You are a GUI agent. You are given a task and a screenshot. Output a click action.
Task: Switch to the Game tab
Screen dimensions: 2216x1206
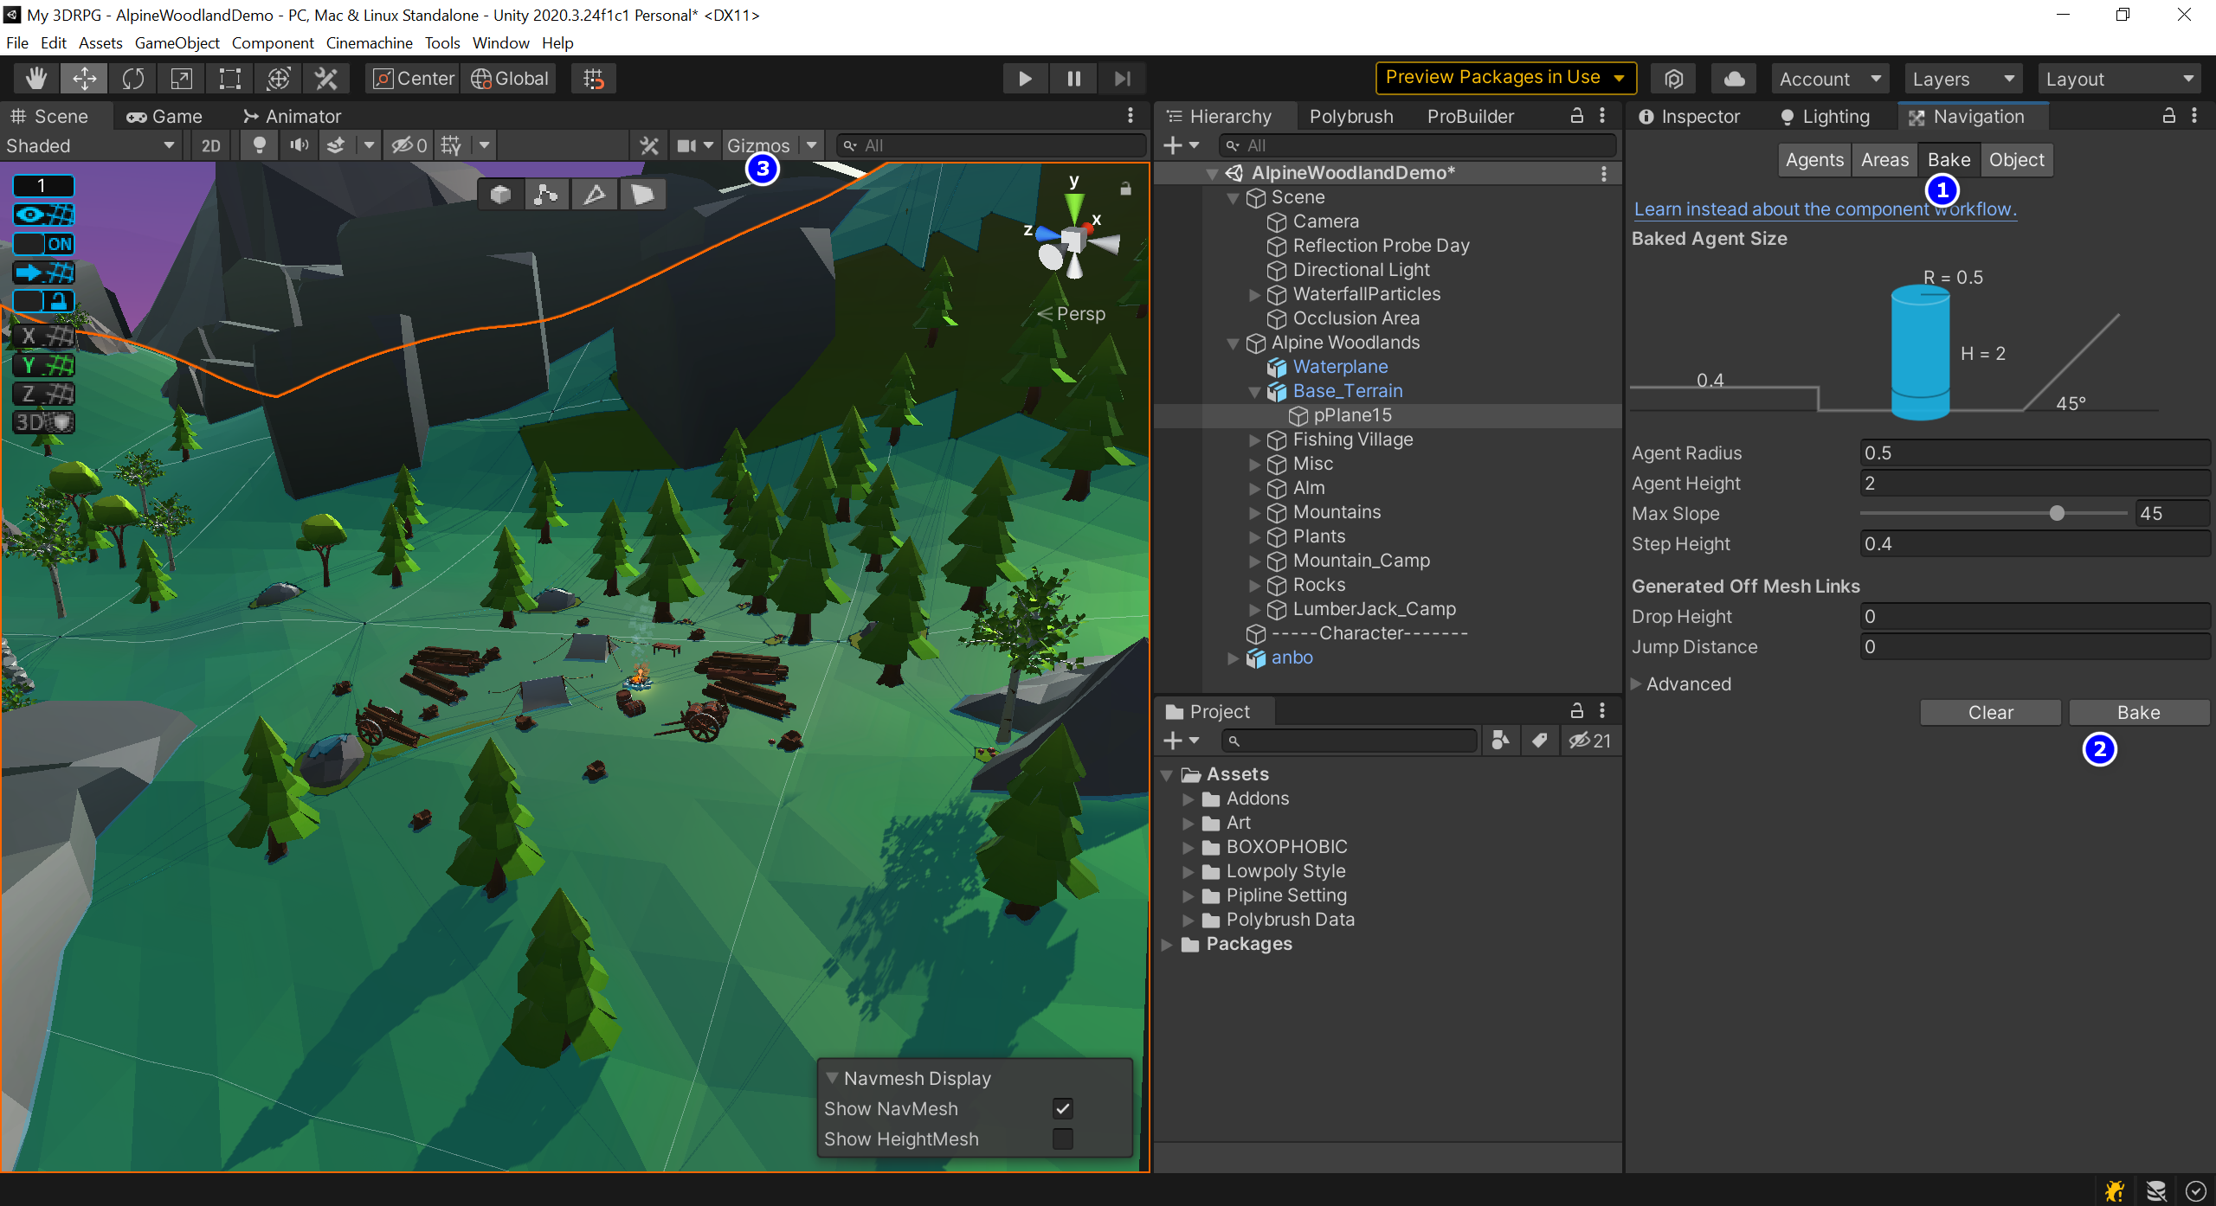pyautogui.click(x=164, y=116)
